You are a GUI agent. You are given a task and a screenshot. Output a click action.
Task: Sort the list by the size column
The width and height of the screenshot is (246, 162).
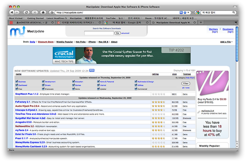[174, 74]
